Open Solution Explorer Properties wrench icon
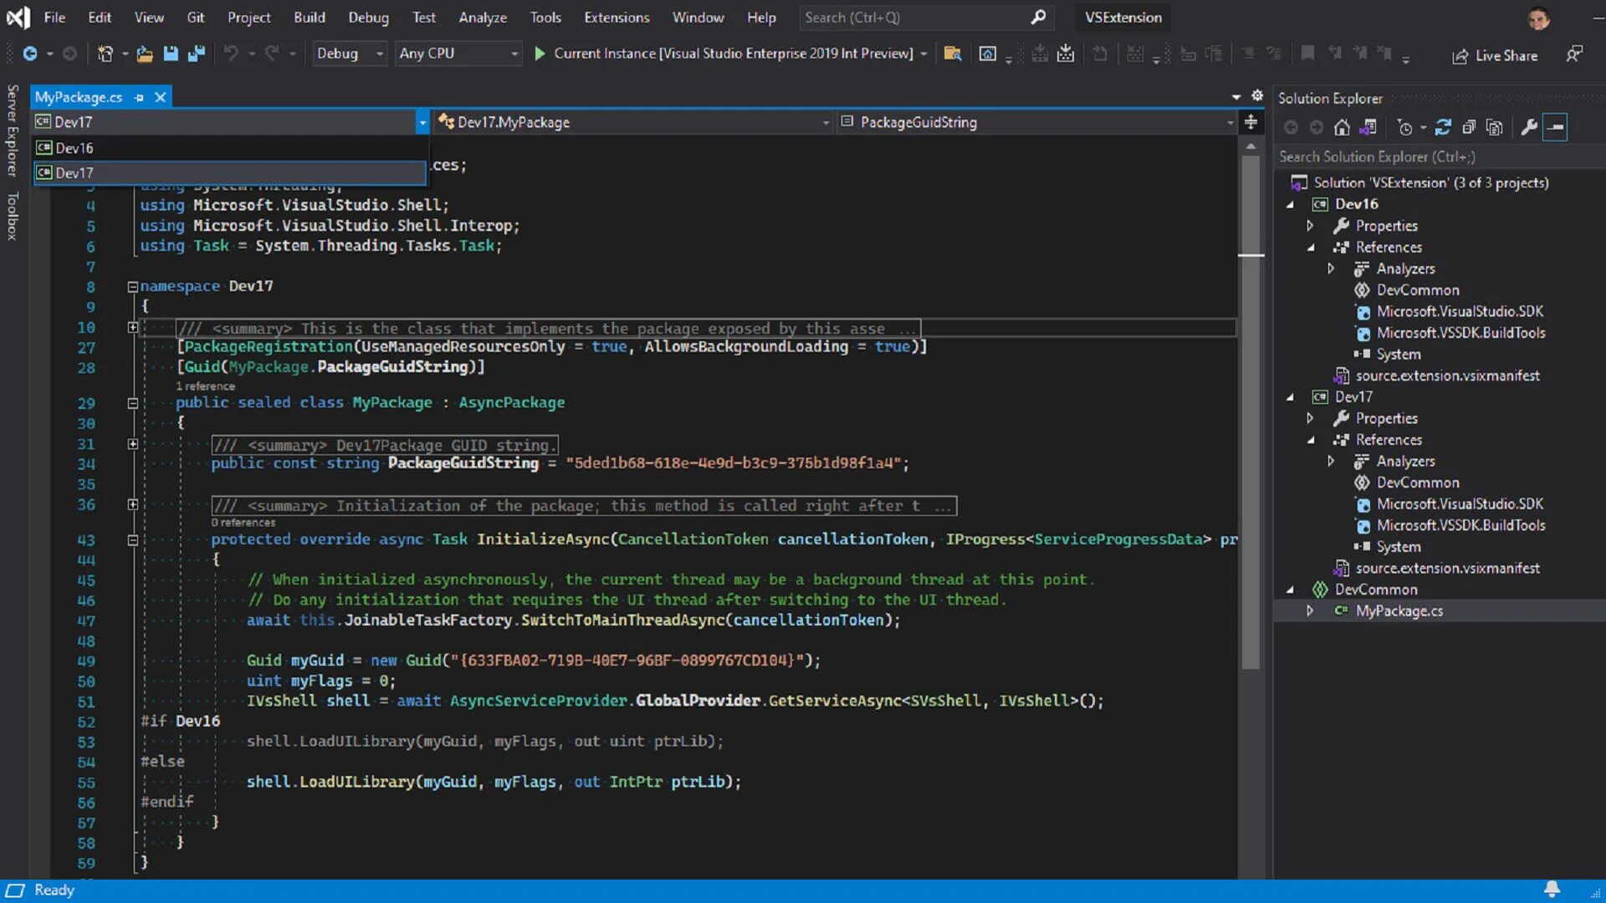Image resolution: width=1606 pixels, height=903 pixels. [x=1529, y=127]
